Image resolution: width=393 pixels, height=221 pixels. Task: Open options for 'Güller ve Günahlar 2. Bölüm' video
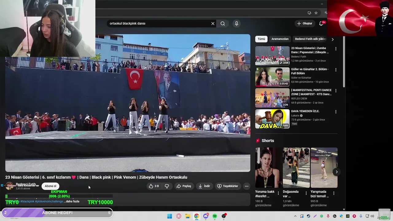tap(336, 70)
